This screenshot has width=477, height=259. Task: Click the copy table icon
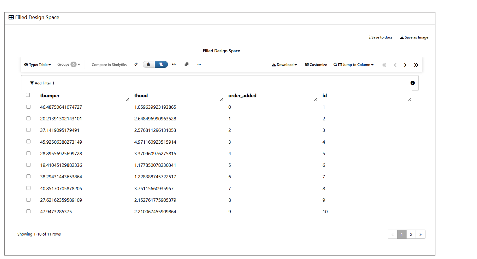click(187, 64)
